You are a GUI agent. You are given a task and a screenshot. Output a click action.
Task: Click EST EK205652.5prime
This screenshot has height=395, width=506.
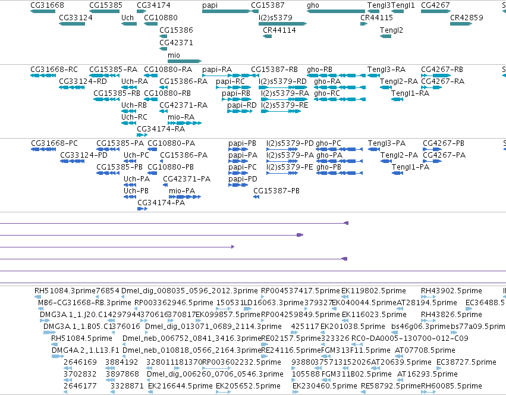coord(224,392)
